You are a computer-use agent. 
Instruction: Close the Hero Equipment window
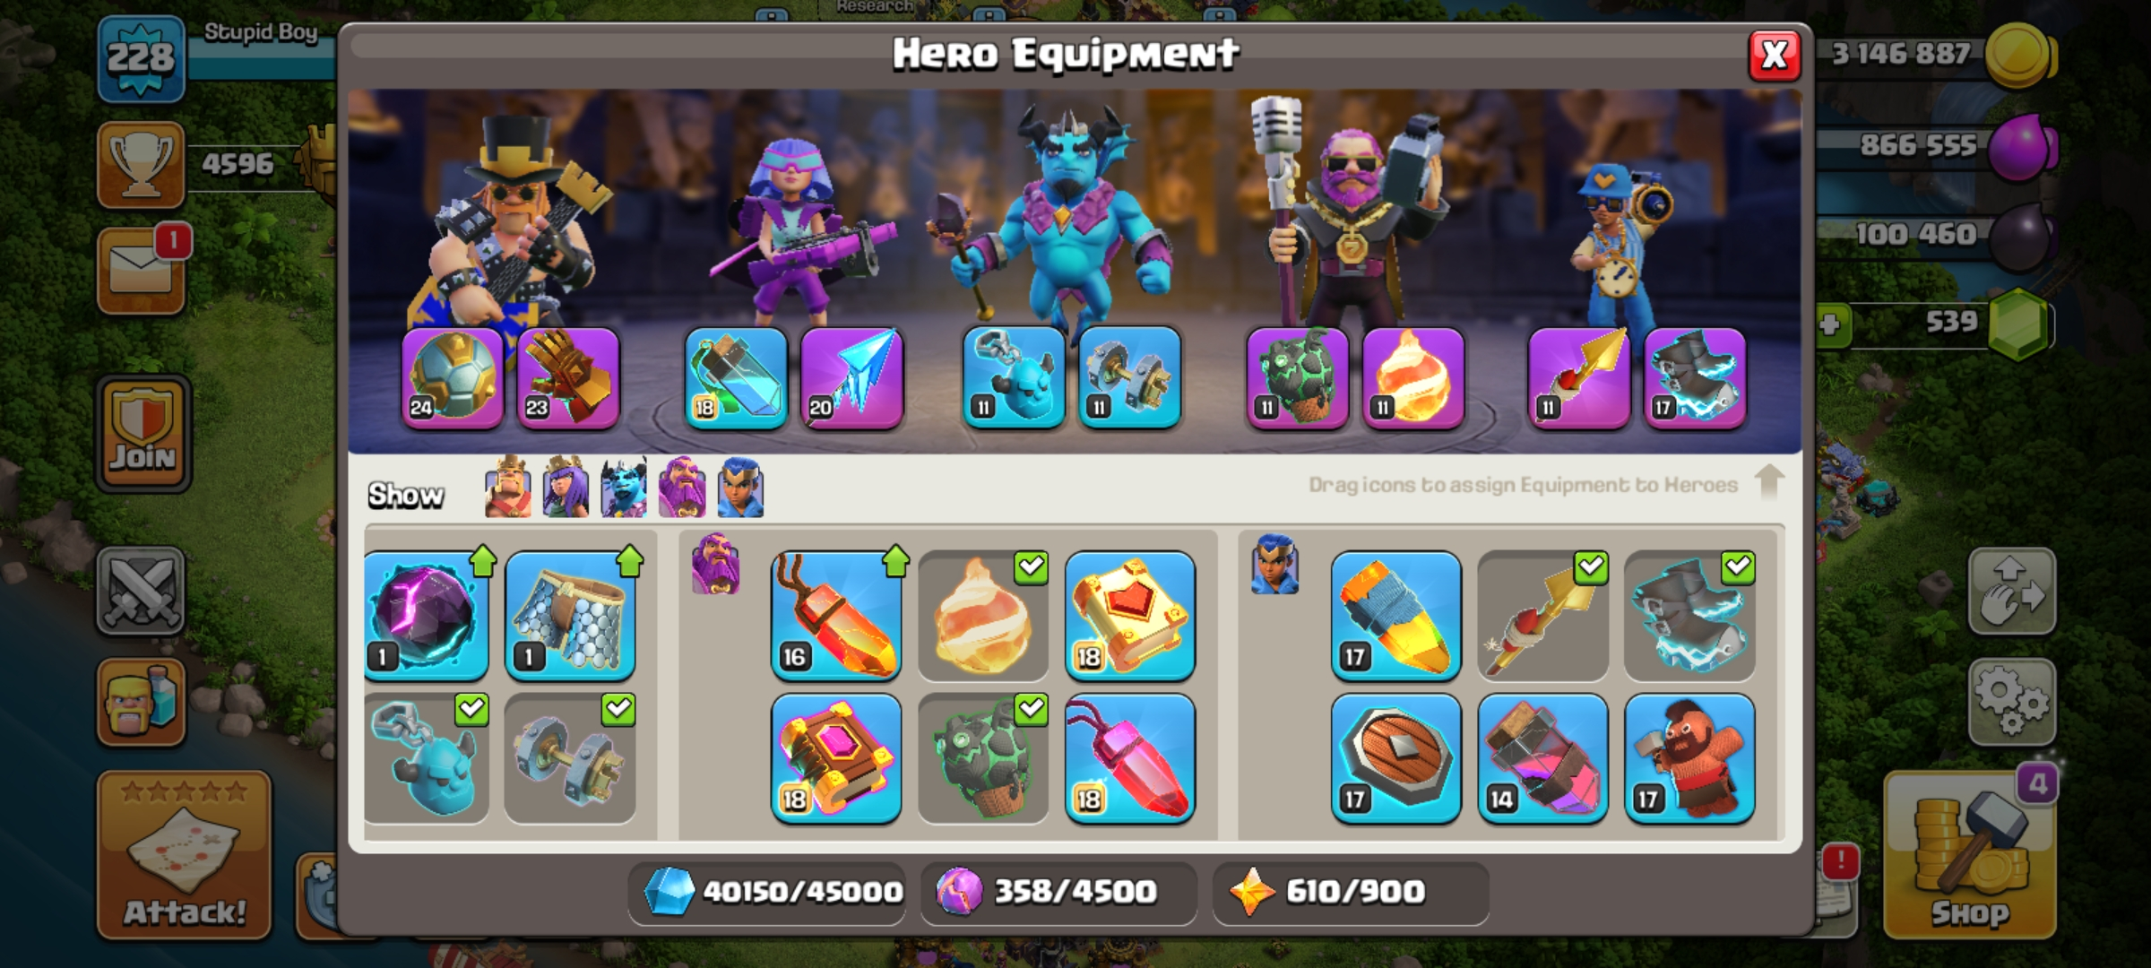click(x=1775, y=56)
